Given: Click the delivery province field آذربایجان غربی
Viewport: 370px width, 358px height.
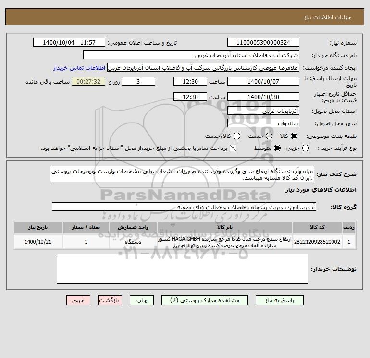Looking at the screenshot, I should 263,111.
